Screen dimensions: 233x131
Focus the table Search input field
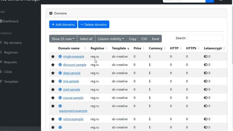(205, 38)
